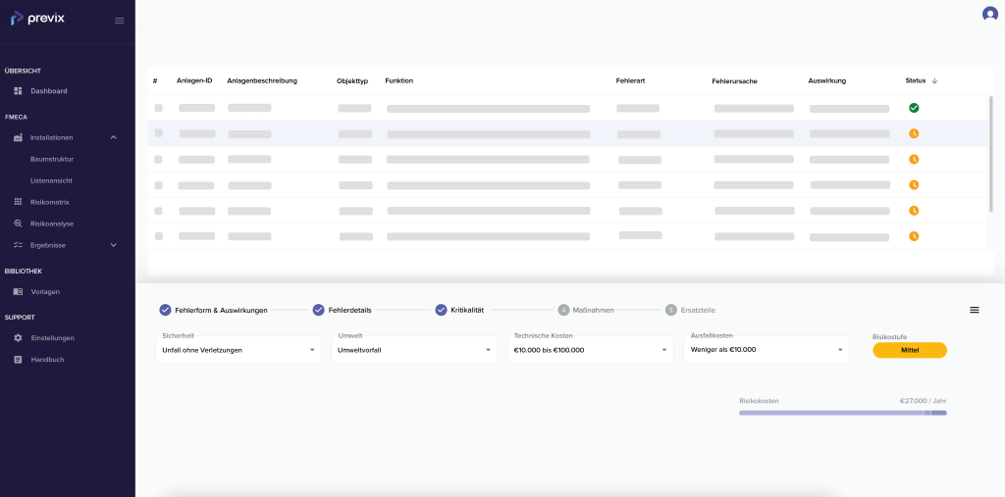Image resolution: width=1005 pixels, height=497 pixels.
Task: Click the Risikokosten progress bar
Action: pyautogui.click(x=843, y=413)
